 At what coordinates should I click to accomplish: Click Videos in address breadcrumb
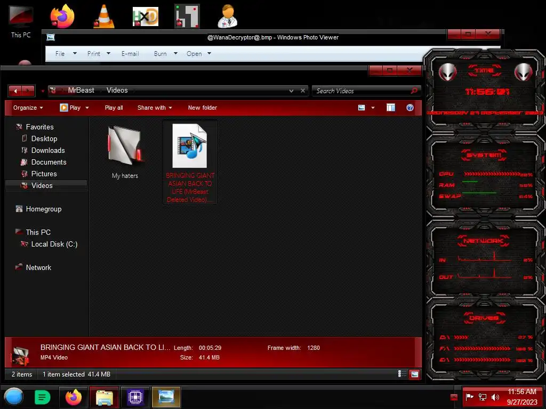(x=117, y=91)
